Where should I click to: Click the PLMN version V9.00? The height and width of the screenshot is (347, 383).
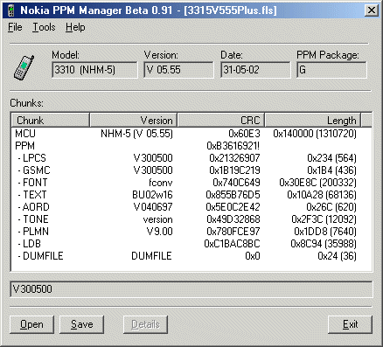[x=160, y=232]
